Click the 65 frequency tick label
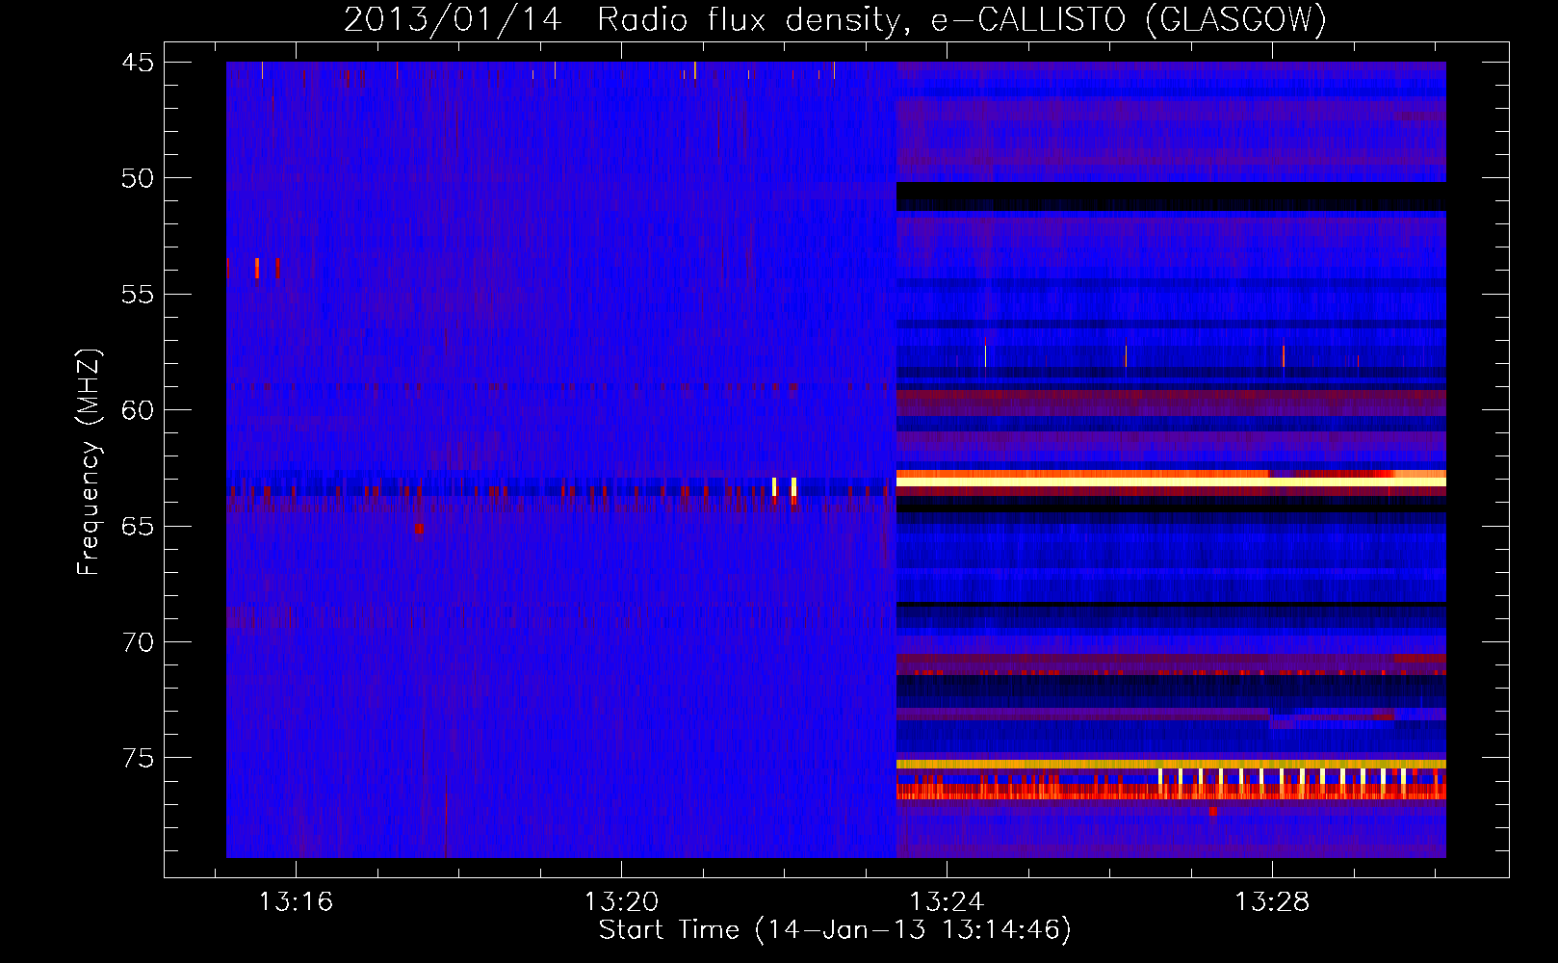The height and width of the screenshot is (963, 1558). pyautogui.click(x=138, y=527)
